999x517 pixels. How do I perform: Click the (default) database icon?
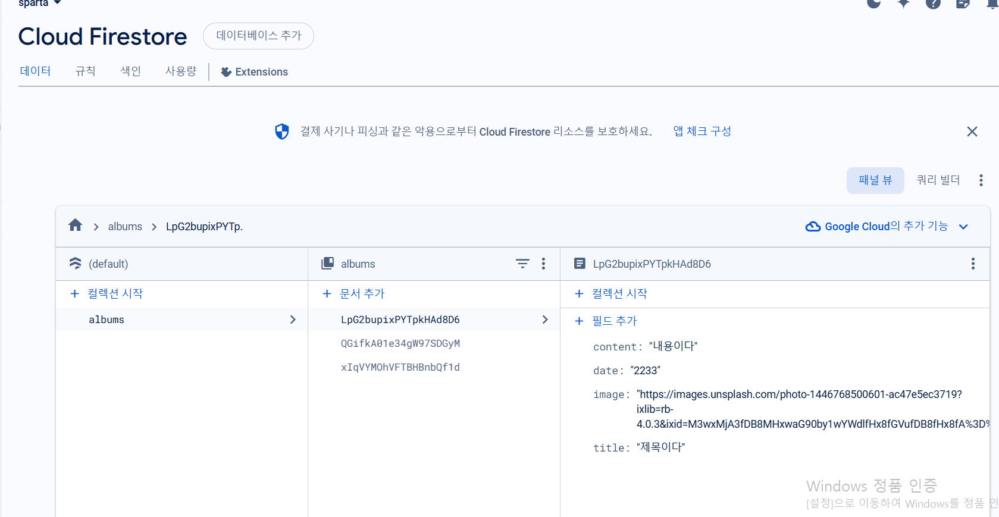tap(76, 264)
